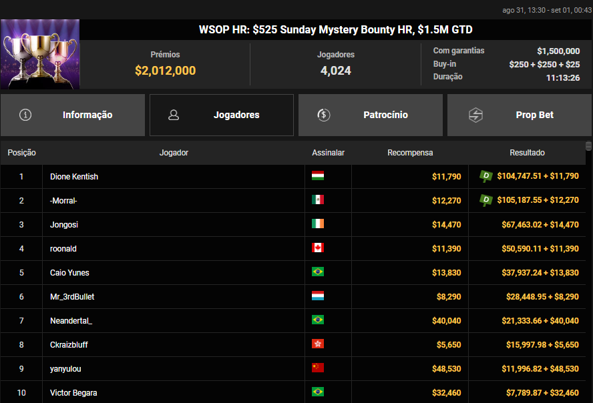Click the Luxembourg flag beside Mr_3rdBullet
Screen dimensions: 593x403
pos(318,296)
